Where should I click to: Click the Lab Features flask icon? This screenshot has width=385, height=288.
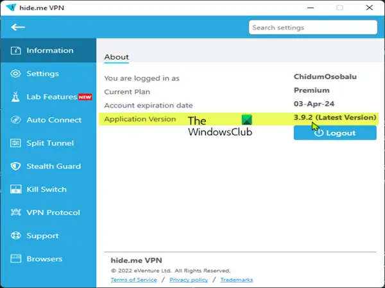(x=15, y=97)
